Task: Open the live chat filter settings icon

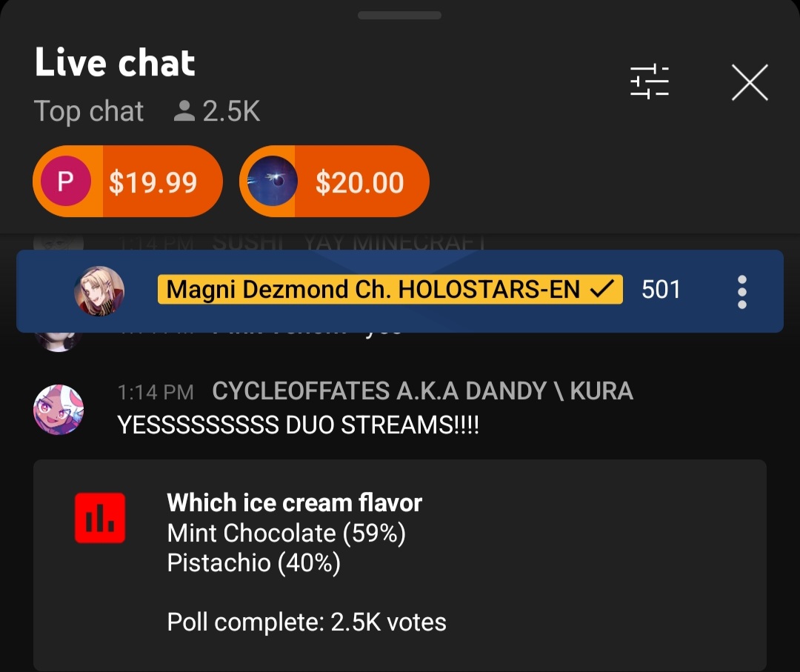Action: tap(650, 82)
